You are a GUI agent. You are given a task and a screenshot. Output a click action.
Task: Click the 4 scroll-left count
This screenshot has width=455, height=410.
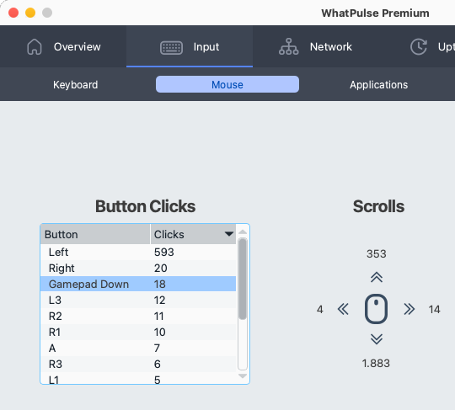click(x=320, y=309)
